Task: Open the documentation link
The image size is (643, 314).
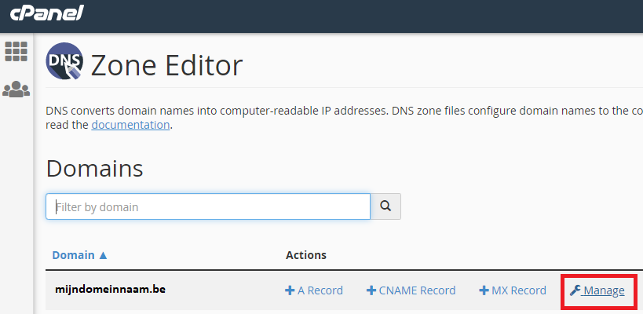Action: [x=130, y=125]
